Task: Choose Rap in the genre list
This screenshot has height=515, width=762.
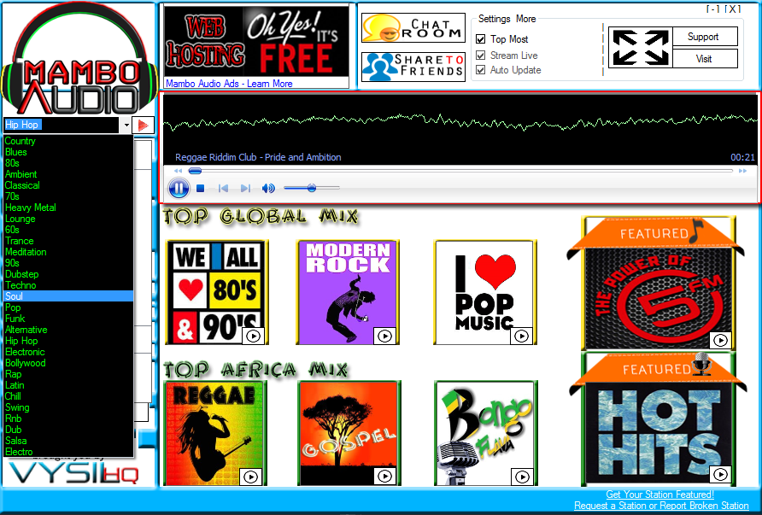Action: point(68,374)
